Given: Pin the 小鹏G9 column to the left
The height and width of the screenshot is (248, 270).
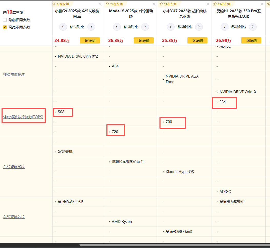Looking at the screenshot, I should pos(61,4).
